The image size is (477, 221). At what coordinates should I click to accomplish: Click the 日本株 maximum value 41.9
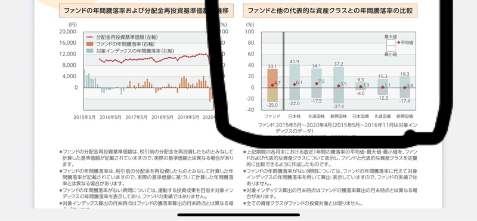click(x=295, y=62)
